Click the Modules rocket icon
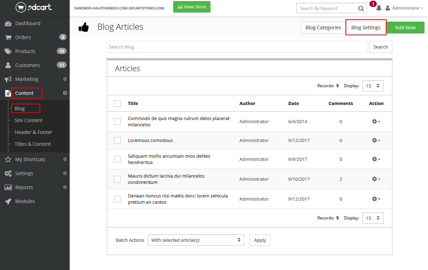428x270 pixels. (x=8, y=201)
